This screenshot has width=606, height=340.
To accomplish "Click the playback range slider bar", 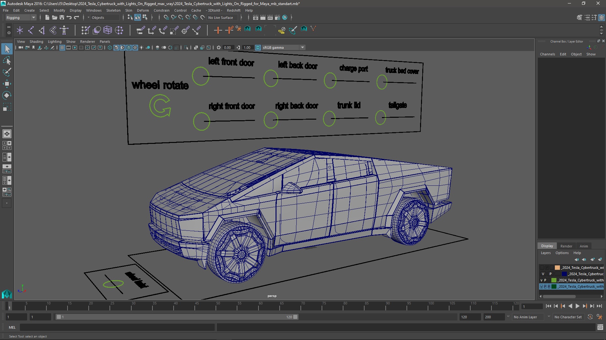I will point(177,317).
